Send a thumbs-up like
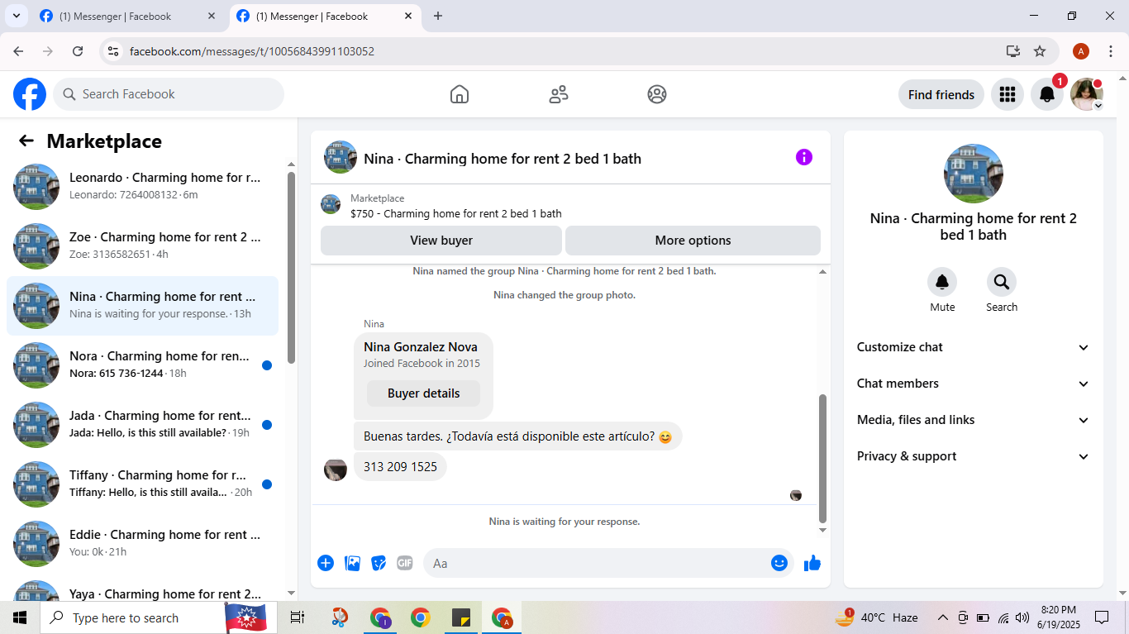Screen dimensions: 1129x634 812,563
